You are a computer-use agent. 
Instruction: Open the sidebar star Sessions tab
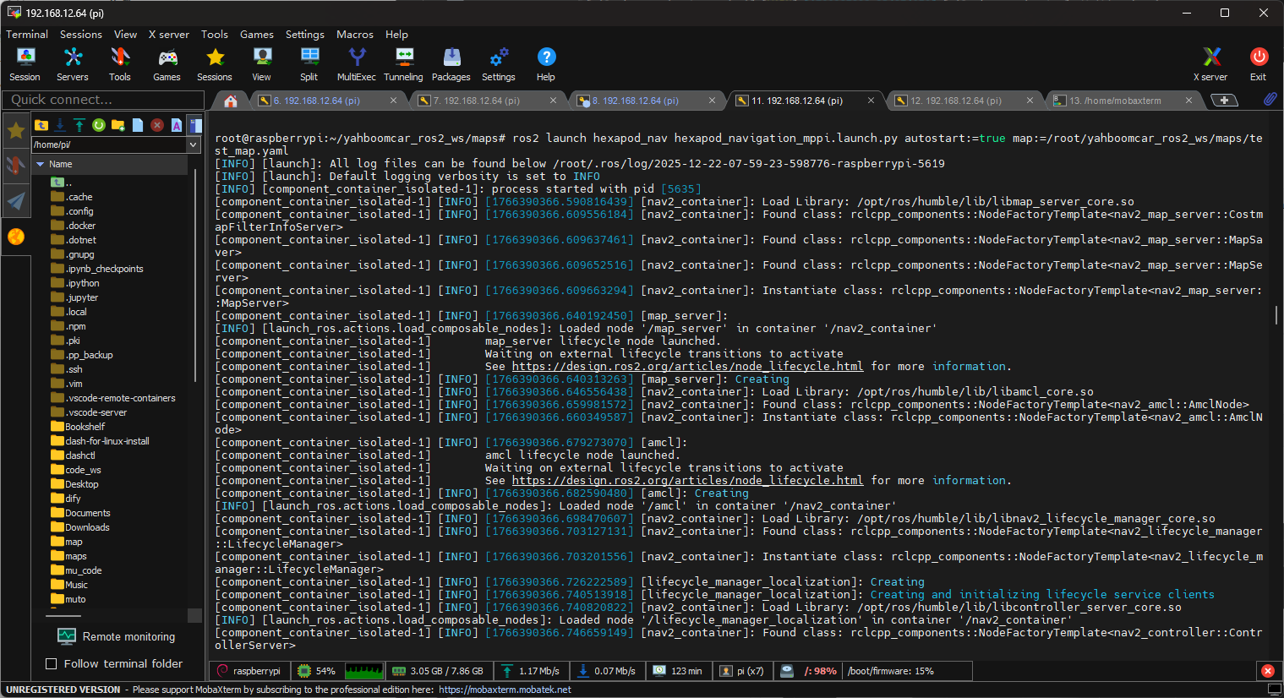click(x=15, y=130)
